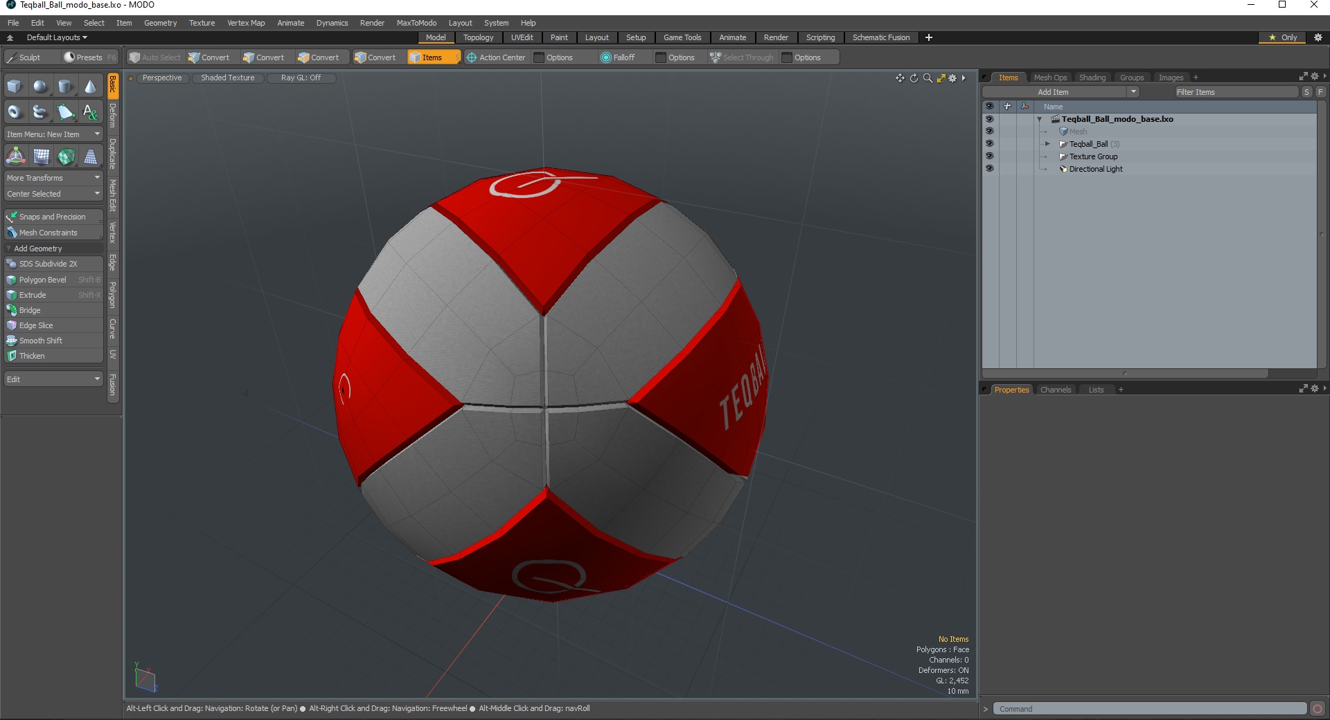Click the SDS Subdivide 2X tool
1330x720 pixels.
tap(53, 264)
